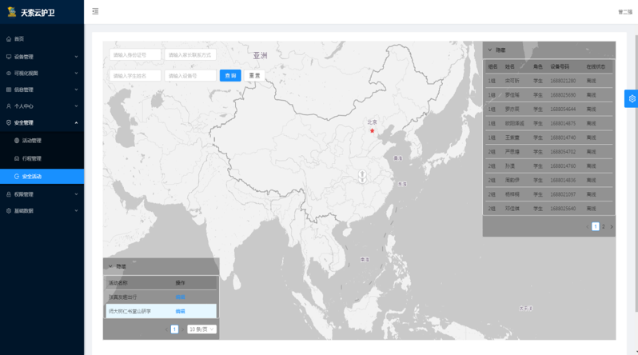Click 编辑 link for 师大附仁书堂山研学
This screenshot has height=355, width=638.
point(180,311)
